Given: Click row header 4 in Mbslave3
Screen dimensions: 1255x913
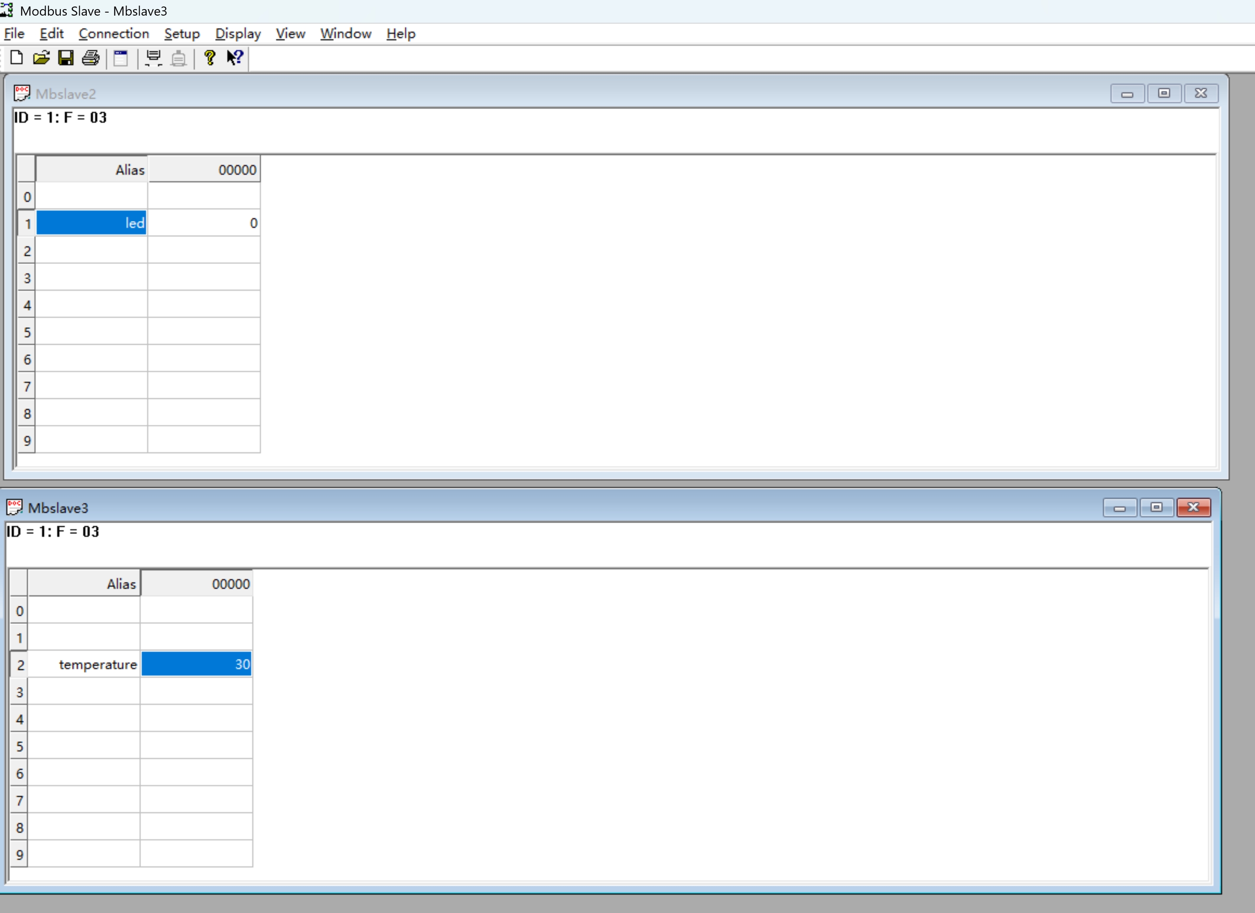Looking at the screenshot, I should click(x=20, y=718).
